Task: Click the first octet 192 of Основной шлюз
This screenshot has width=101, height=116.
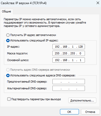Action: tap(57, 60)
